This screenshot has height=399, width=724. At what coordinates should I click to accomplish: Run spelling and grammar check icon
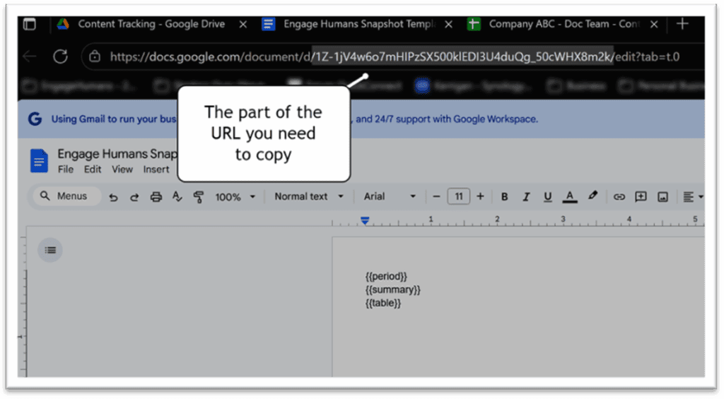click(x=177, y=197)
